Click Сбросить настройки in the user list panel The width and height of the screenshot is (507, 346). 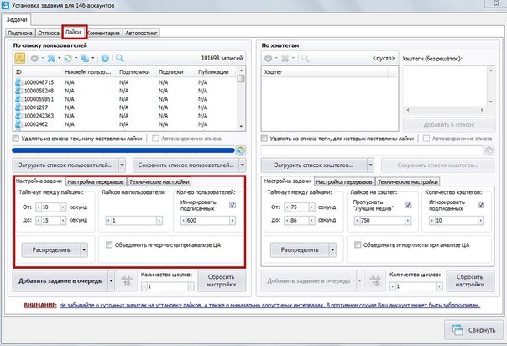[222, 280]
